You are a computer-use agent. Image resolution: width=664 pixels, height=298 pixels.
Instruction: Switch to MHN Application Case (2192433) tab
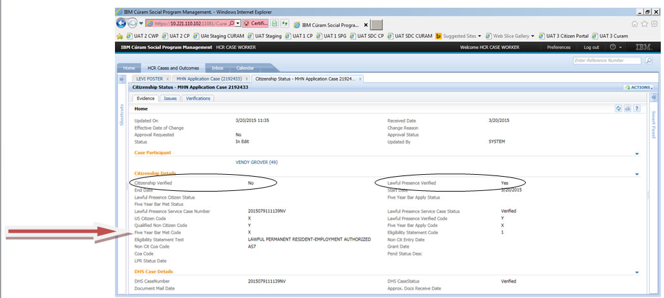pos(209,79)
